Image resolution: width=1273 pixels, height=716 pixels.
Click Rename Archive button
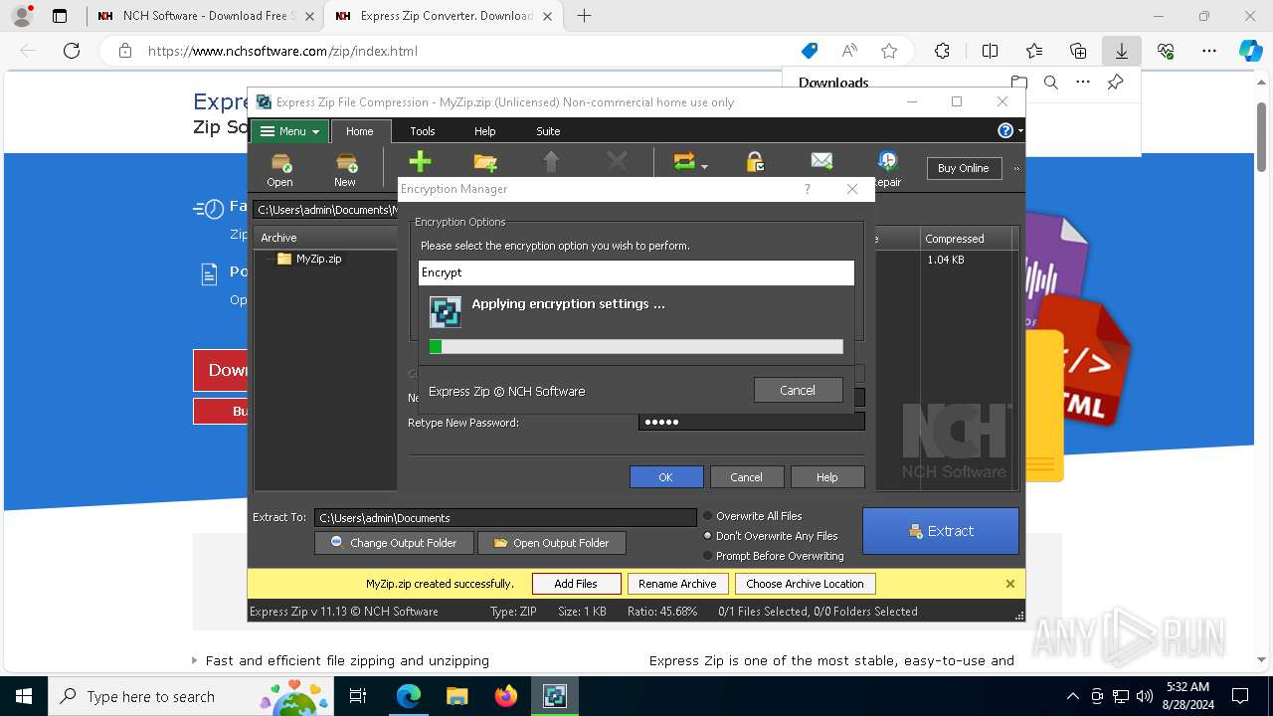tap(677, 584)
